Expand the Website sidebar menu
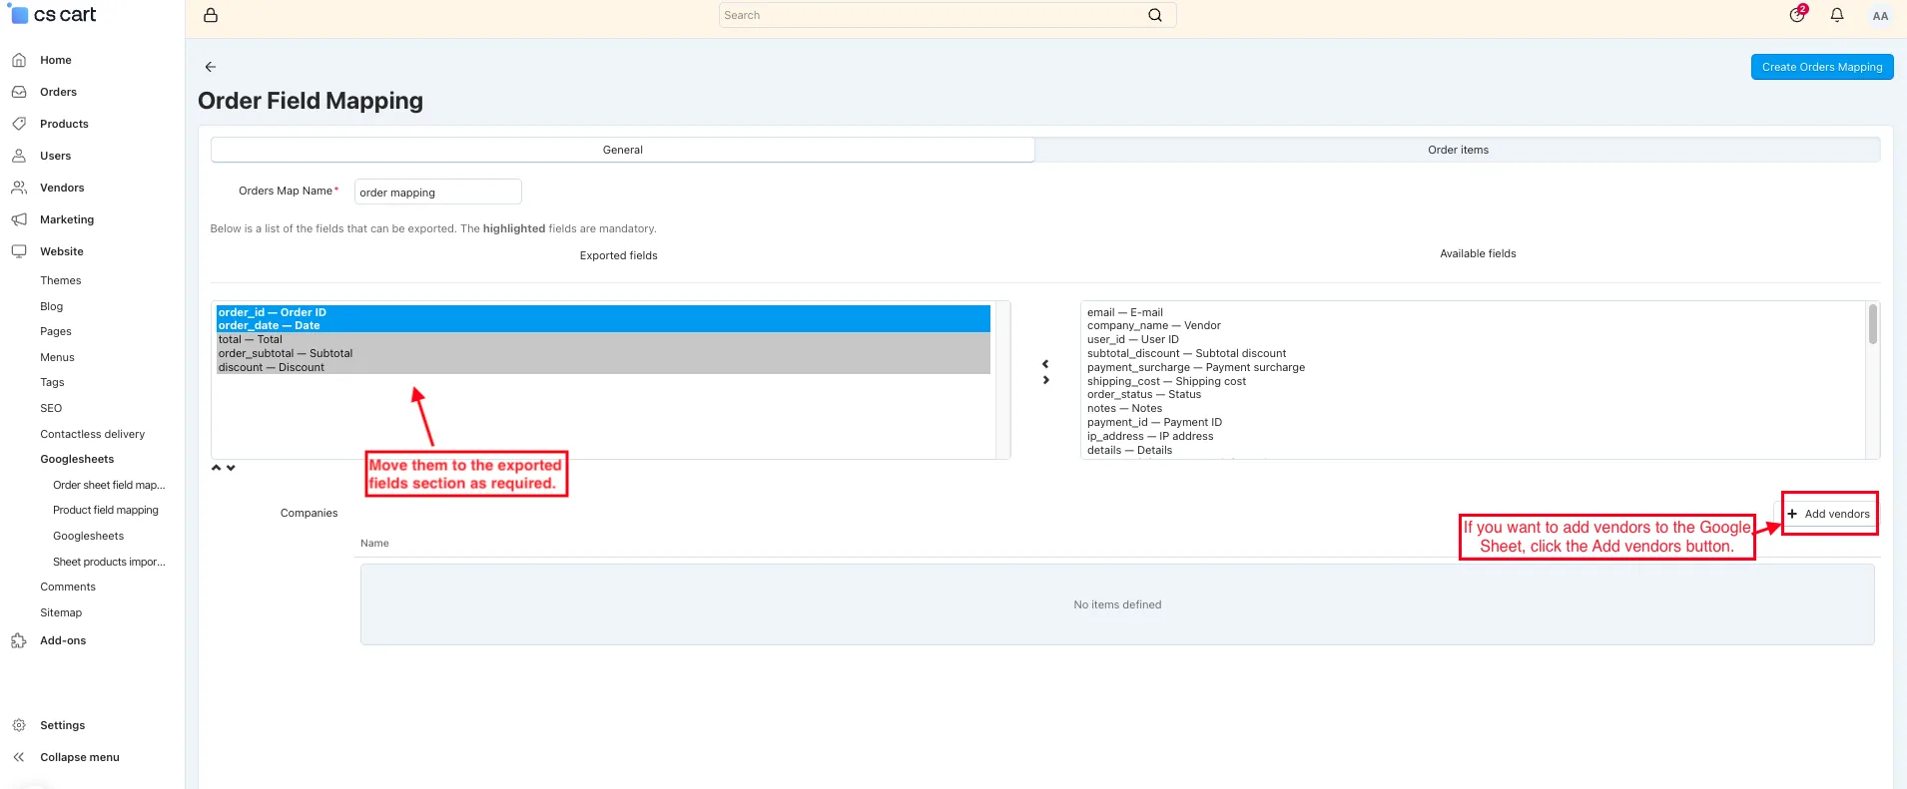Viewport: 1907px width, 789px height. (62, 251)
